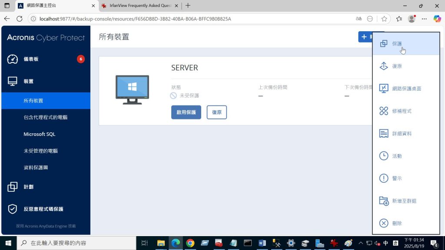Open Microsoft Word from the taskbar
Image resolution: width=445 pixels, height=250 pixels.
262,243
